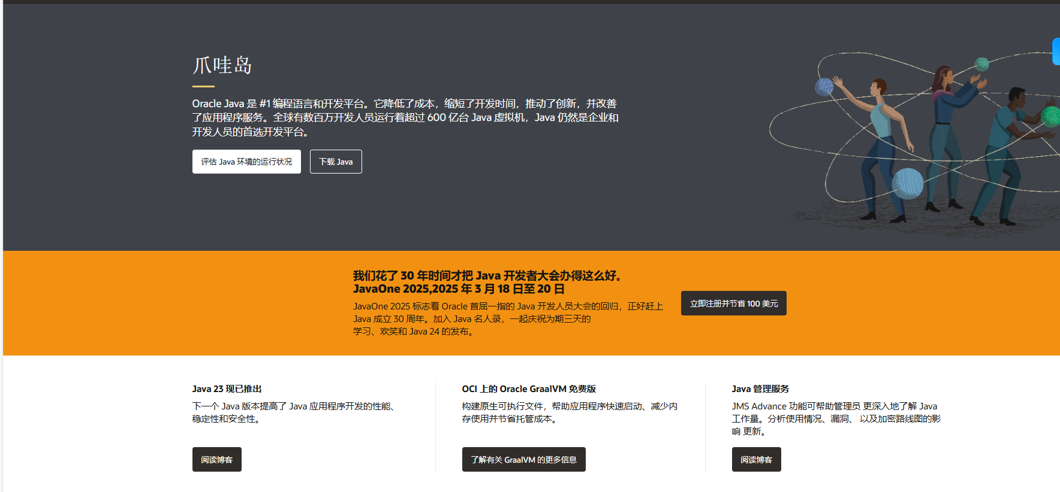The height and width of the screenshot is (492, 1060).
Task: Click the Java 管理服务 heading
Action: 760,389
